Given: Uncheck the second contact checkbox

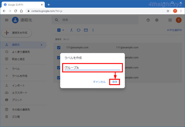Looking at the screenshot, I should click(x=58, y=58).
